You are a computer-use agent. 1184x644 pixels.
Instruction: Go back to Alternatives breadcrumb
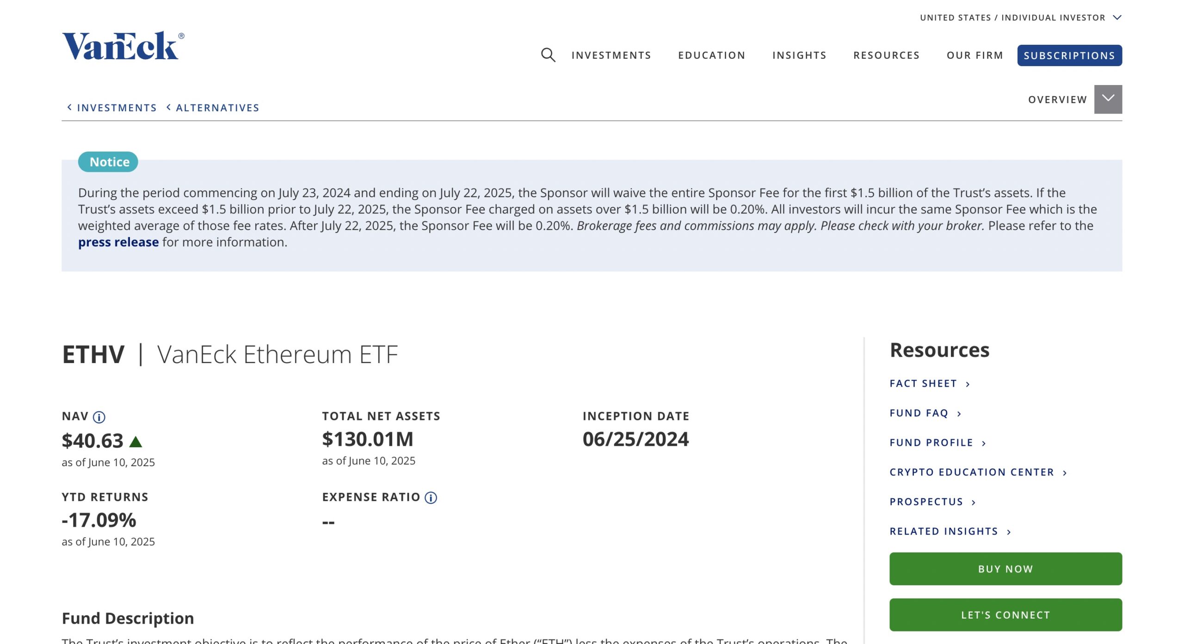click(213, 108)
